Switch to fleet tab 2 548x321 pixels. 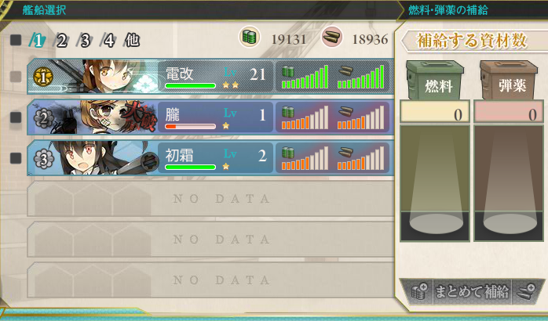(60, 41)
